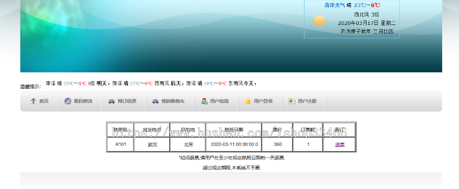The image size is (459, 189).
Task: Select the flight number cell K101
Action: coord(120,145)
